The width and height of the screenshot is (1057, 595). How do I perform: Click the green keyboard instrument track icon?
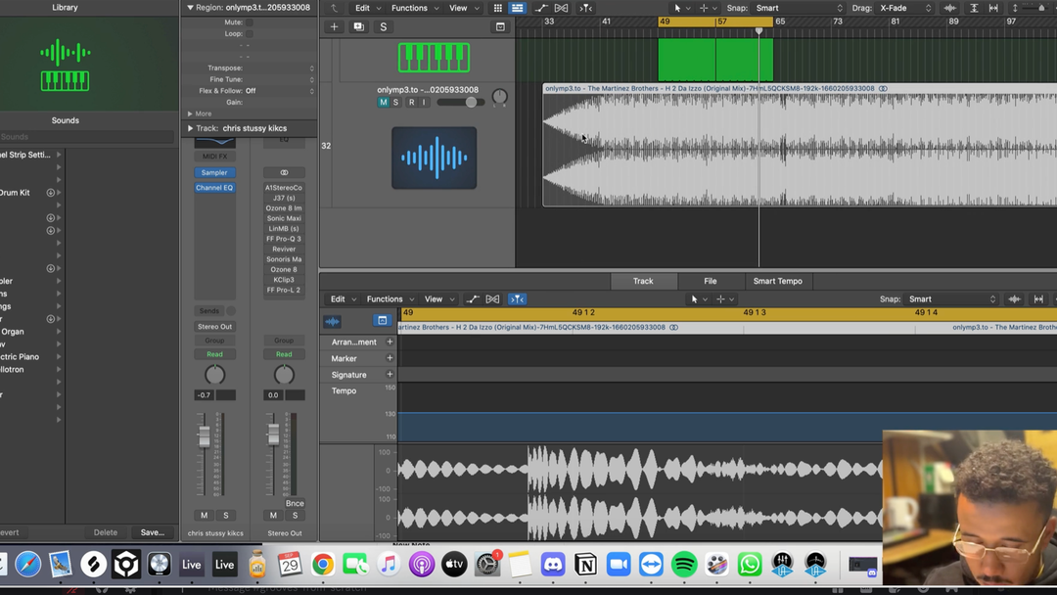pyautogui.click(x=434, y=58)
